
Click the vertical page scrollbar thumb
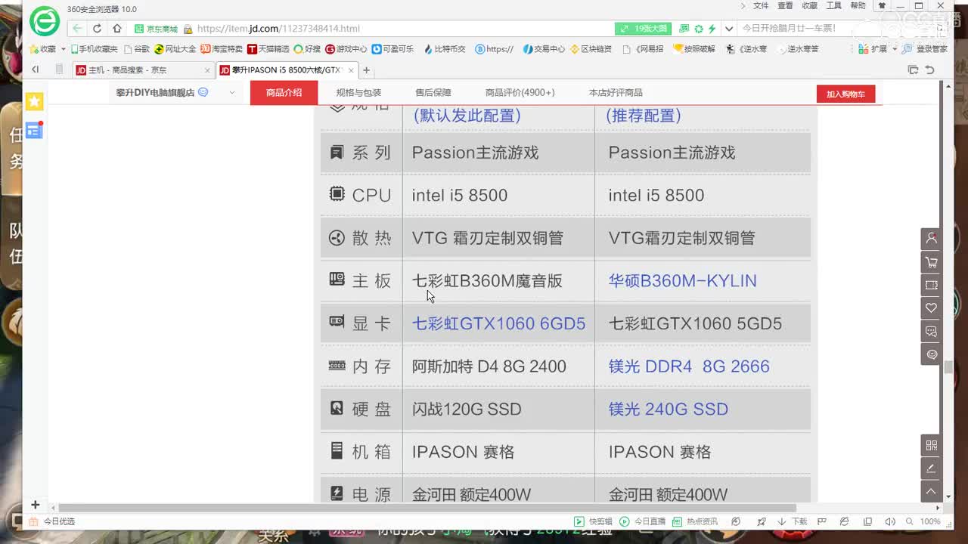click(x=948, y=367)
